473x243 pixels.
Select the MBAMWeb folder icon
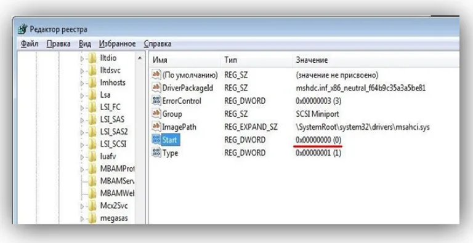tap(92, 193)
